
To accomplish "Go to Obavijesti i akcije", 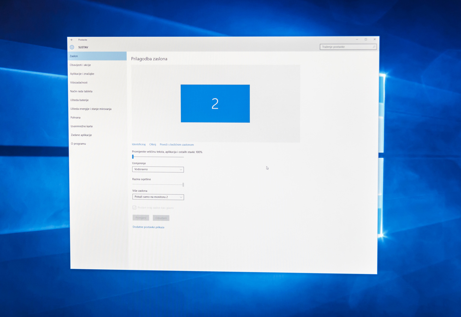I will (81, 65).
